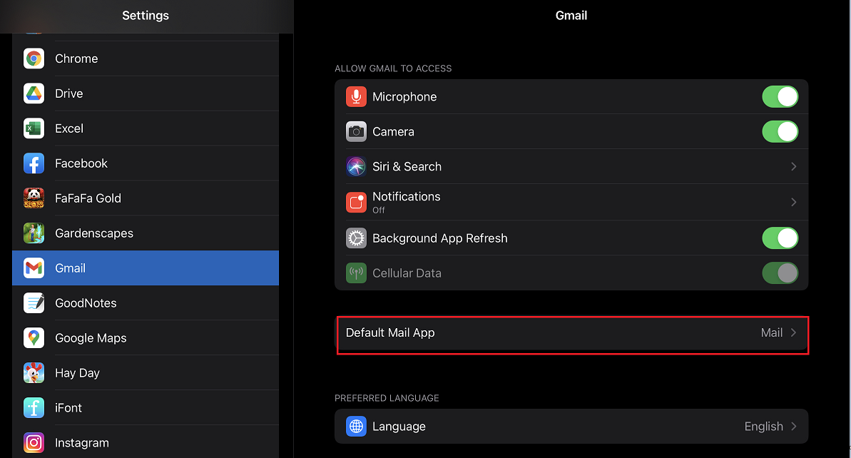Tap the iFont app icon
The width and height of the screenshot is (851, 458).
pos(34,407)
